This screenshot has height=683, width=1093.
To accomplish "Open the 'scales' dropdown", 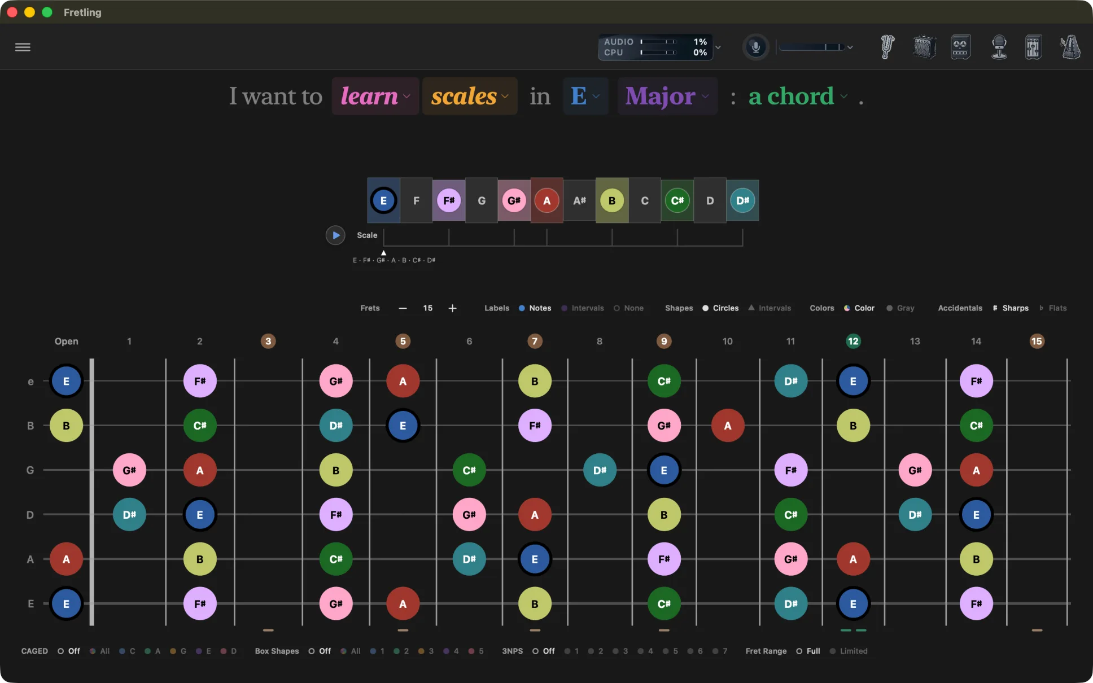I will tap(470, 97).
